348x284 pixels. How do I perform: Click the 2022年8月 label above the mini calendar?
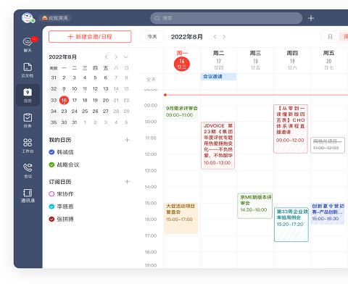(63, 57)
